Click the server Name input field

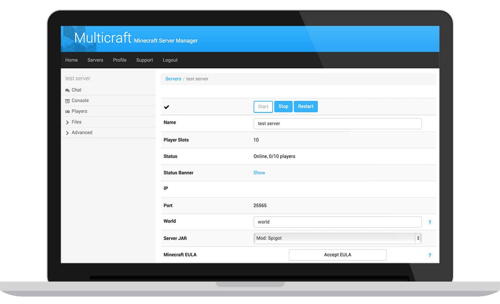(x=337, y=124)
